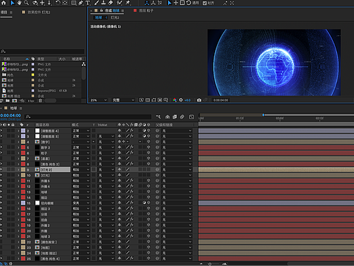
Task: Open the 地球 timeline panel tab
Action: [14, 108]
